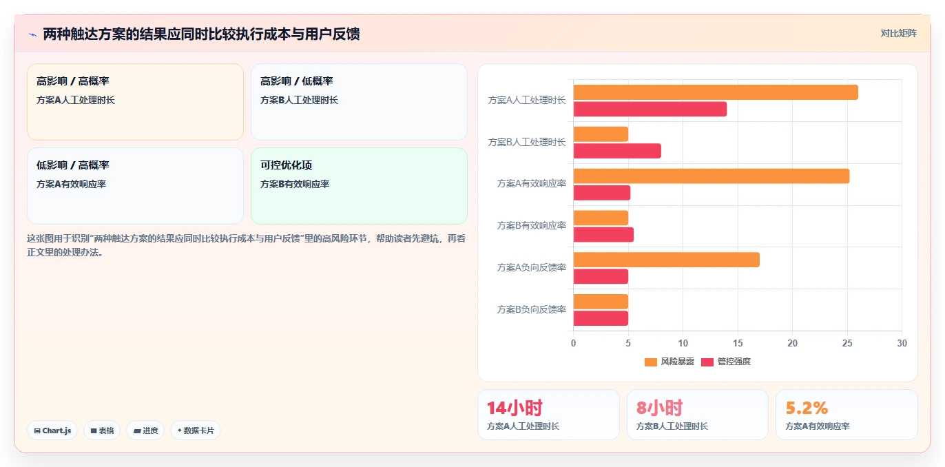This screenshot has width=945, height=467.
Task: Click the 数据卡片 tag
Action: [x=196, y=430]
